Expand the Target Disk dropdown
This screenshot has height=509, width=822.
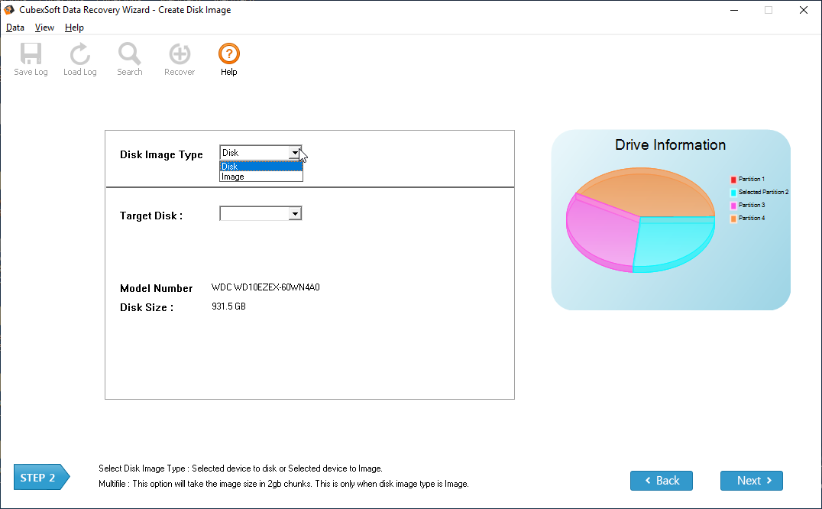point(295,214)
